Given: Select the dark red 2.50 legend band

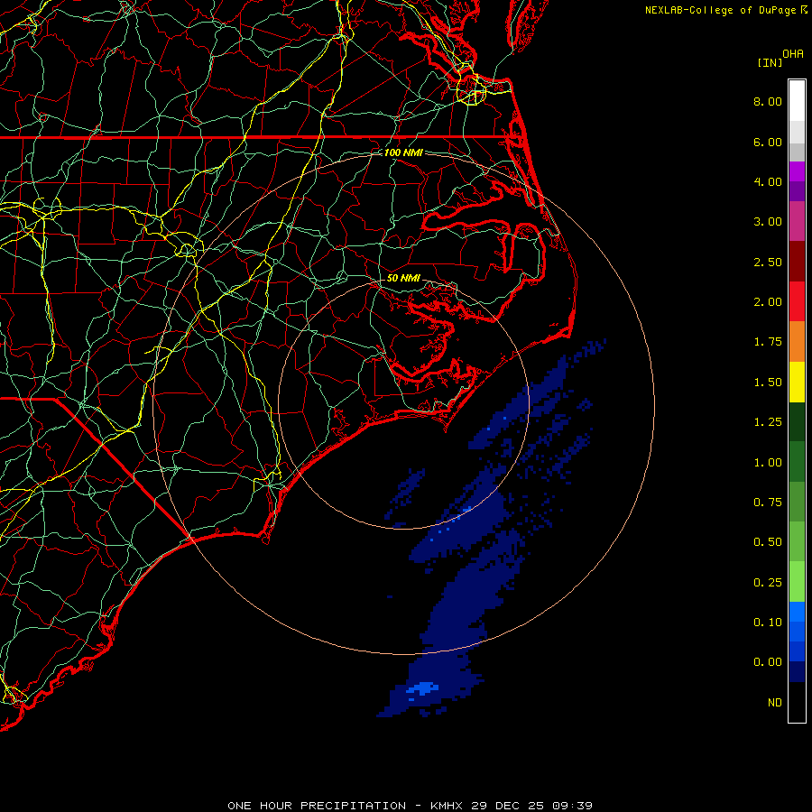Looking at the screenshot, I should [797, 262].
